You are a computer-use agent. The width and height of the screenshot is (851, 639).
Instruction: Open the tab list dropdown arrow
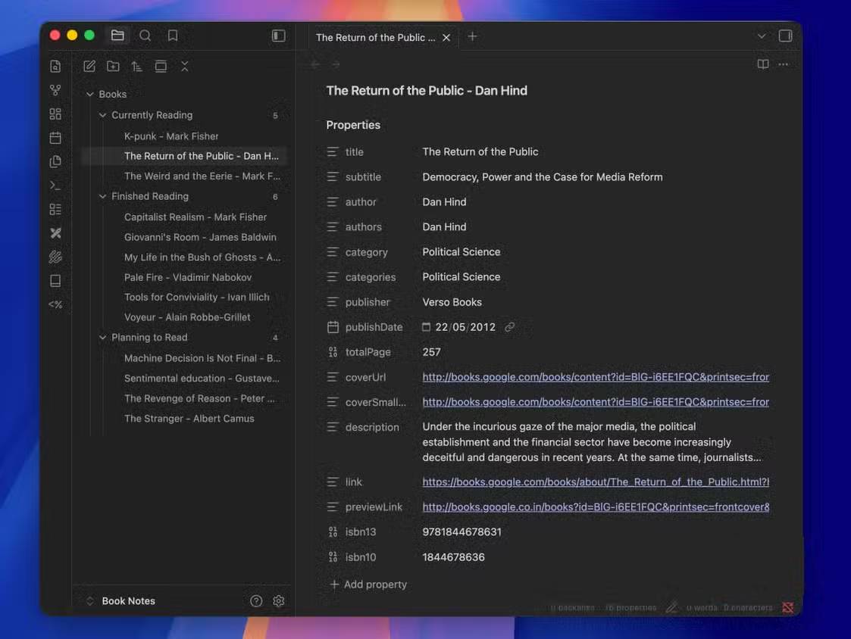point(762,36)
